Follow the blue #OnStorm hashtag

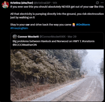point(83,25)
